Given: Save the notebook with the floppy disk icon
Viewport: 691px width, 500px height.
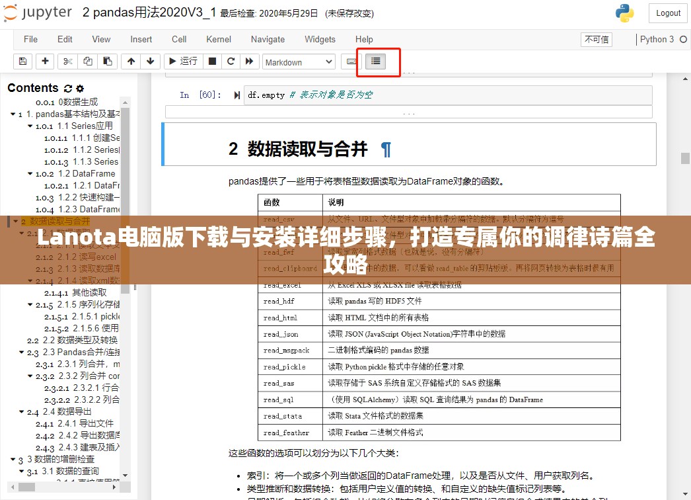Looking at the screenshot, I should point(22,61).
